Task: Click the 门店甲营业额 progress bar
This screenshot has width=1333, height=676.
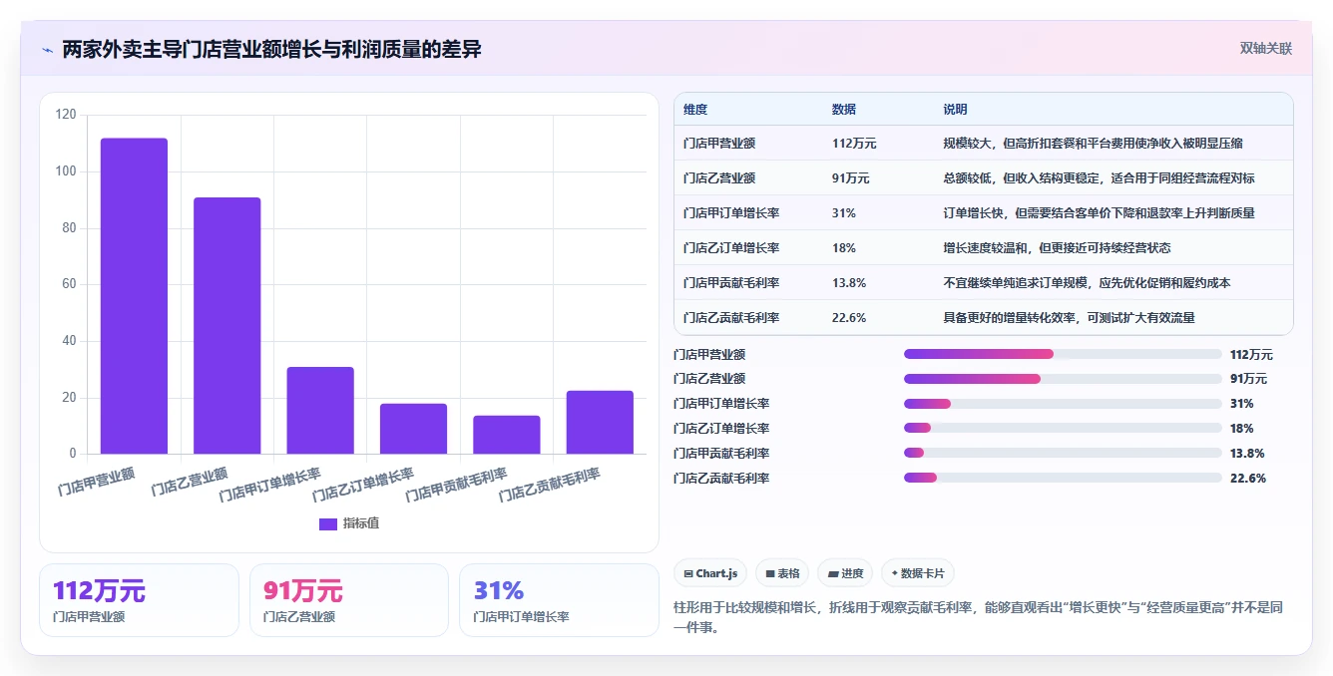Action: [1063, 354]
